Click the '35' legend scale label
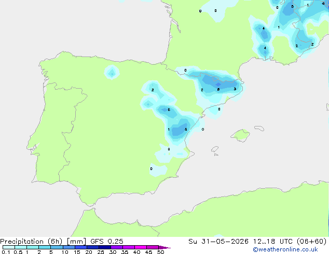329x254 pixels. coord(125,252)
